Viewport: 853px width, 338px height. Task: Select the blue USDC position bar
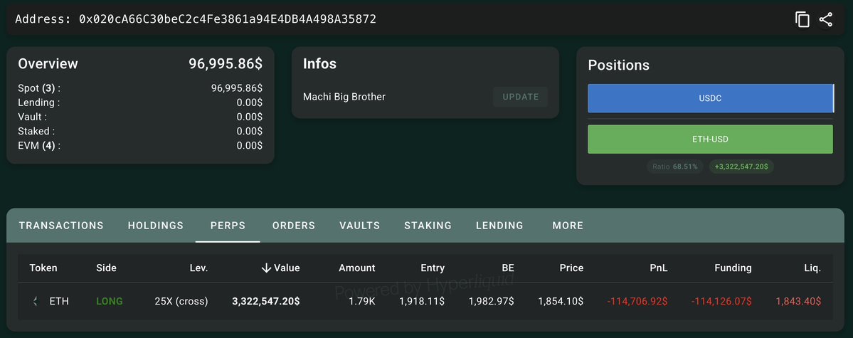coord(711,98)
